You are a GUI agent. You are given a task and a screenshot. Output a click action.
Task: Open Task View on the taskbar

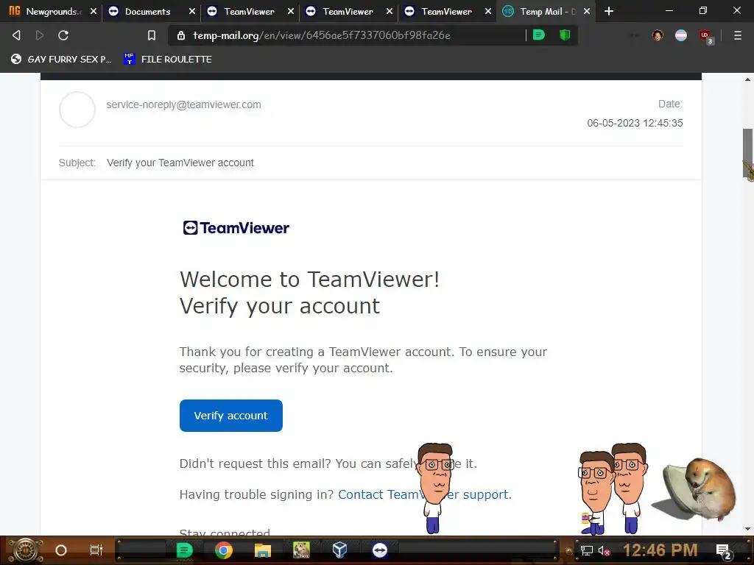(x=96, y=550)
